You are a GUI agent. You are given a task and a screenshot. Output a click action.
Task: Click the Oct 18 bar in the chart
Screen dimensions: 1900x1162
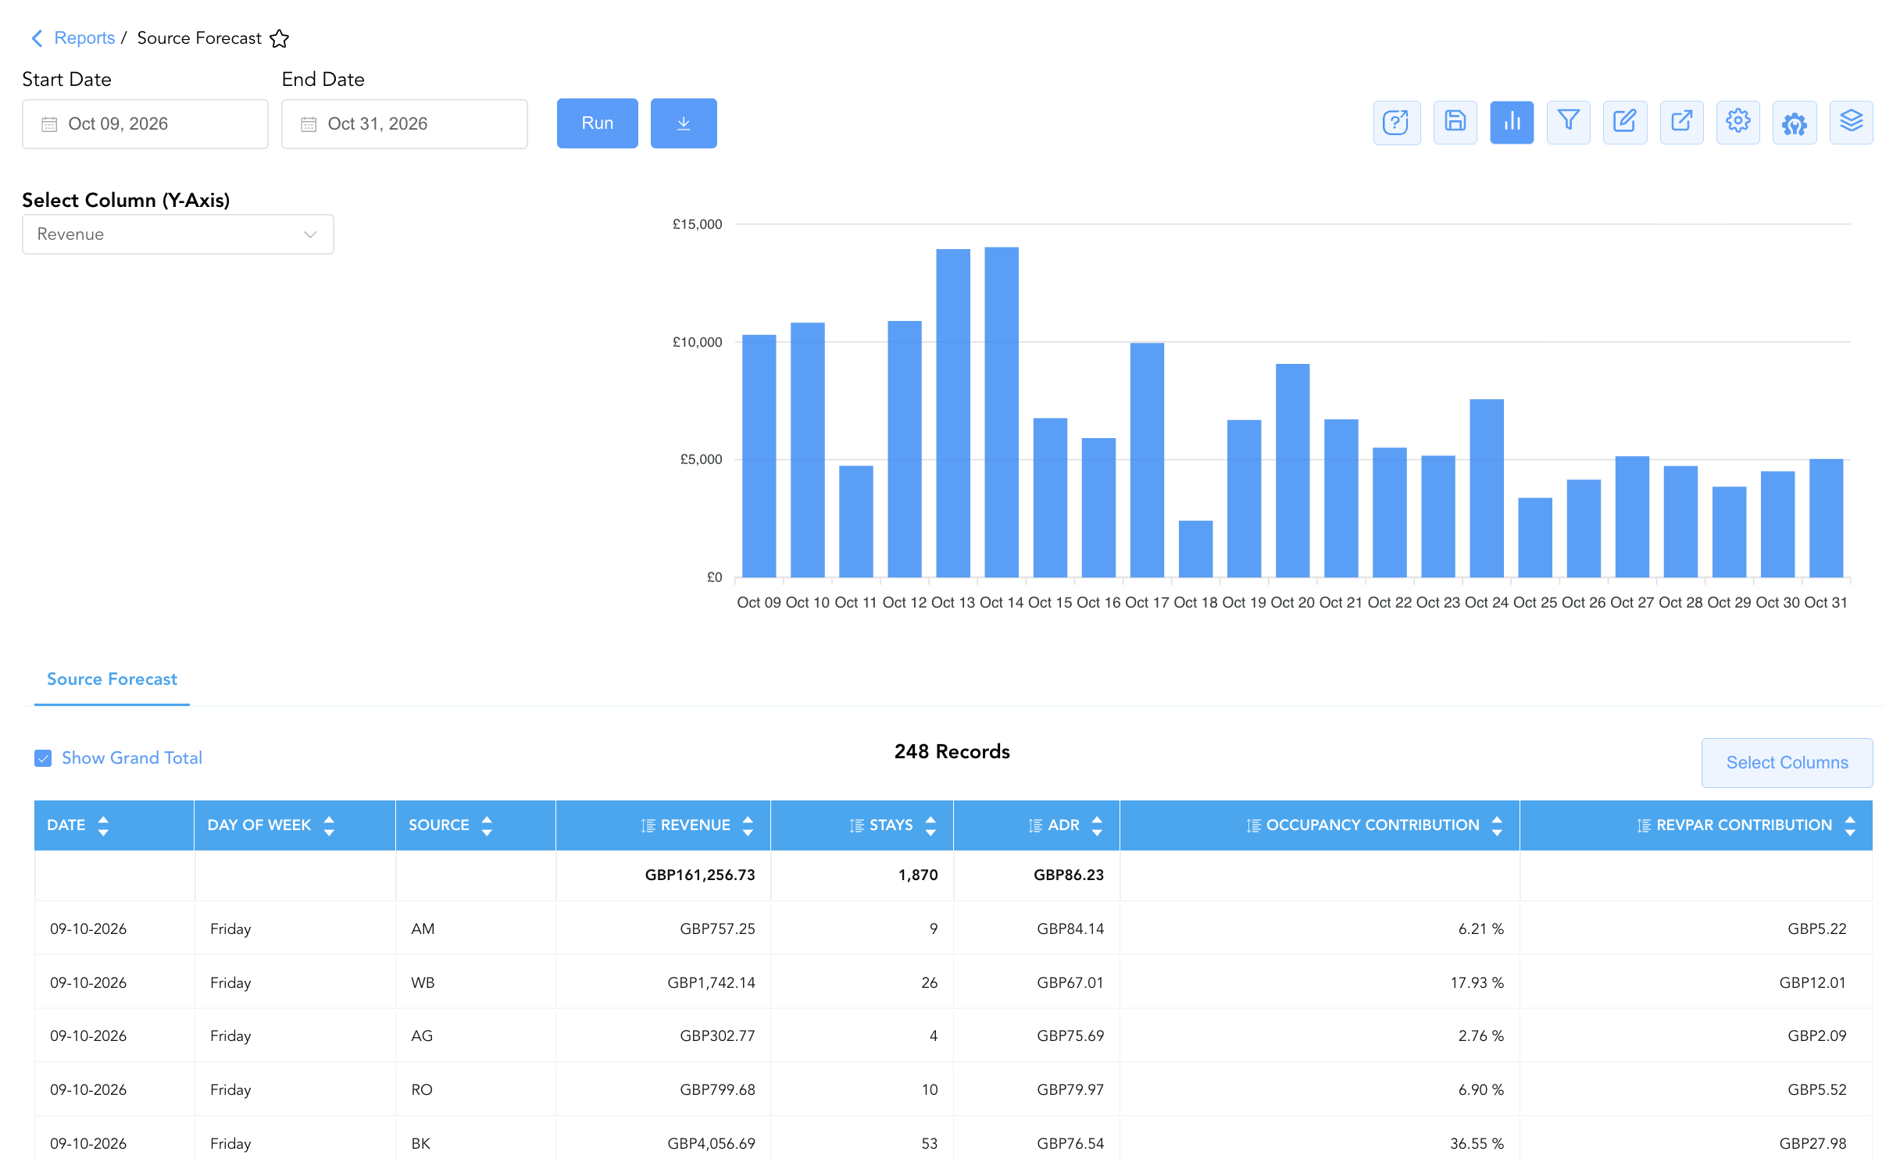tap(1195, 549)
